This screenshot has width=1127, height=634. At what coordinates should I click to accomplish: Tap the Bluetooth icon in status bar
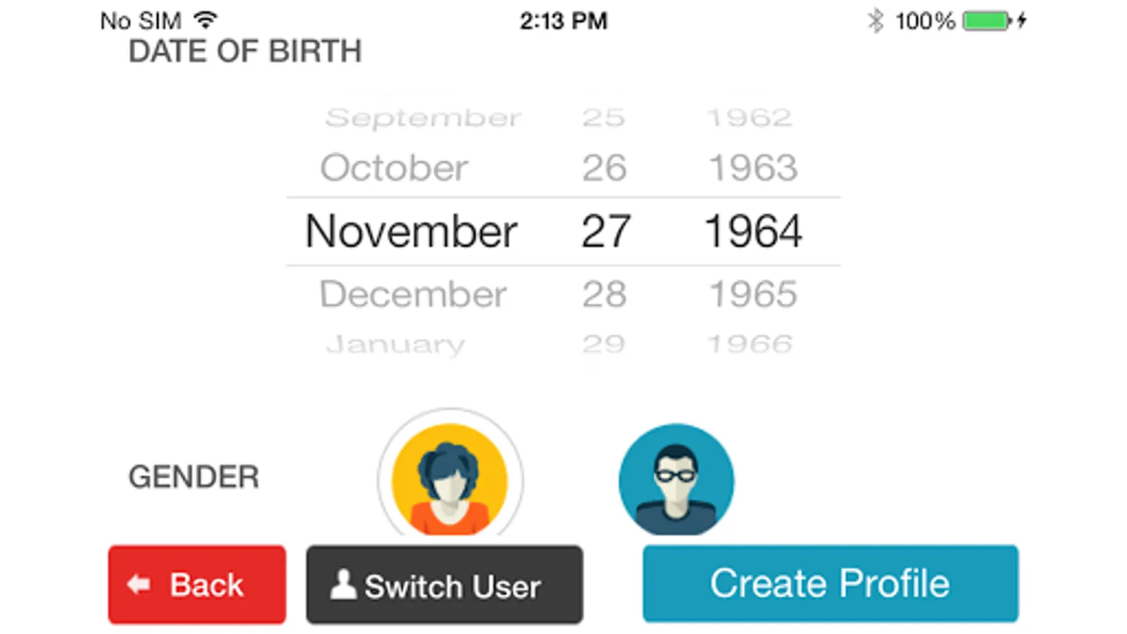coord(875,21)
